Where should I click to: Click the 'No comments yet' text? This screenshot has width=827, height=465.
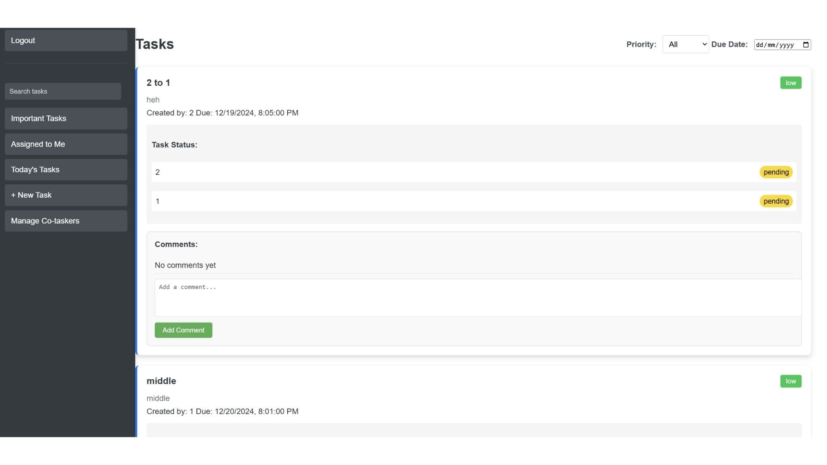(x=185, y=265)
